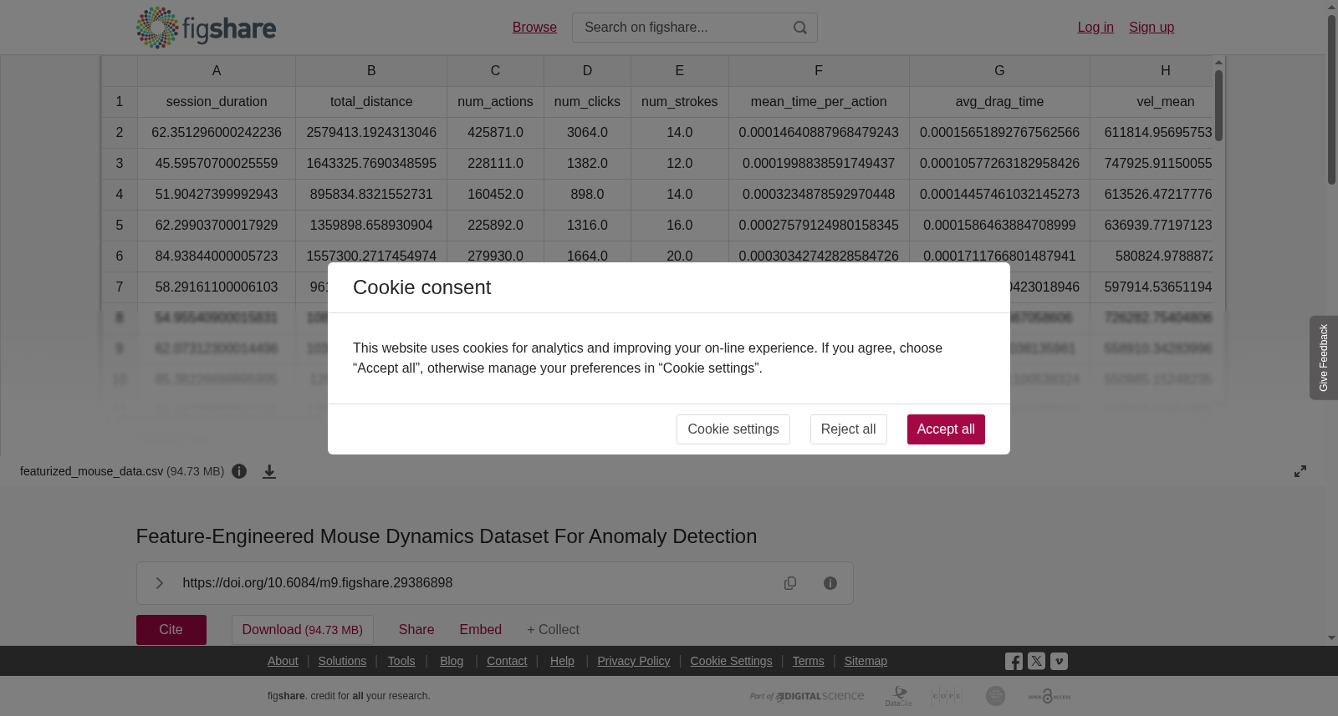Click the dataset title heading

click(x=447, y=536)
